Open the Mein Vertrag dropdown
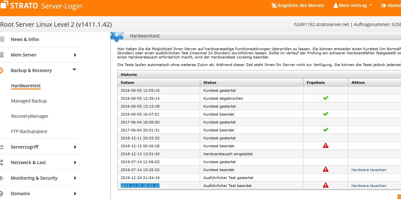Image resolution: width=401 pixels, height=199 pixels. click(x=353, y=6)
